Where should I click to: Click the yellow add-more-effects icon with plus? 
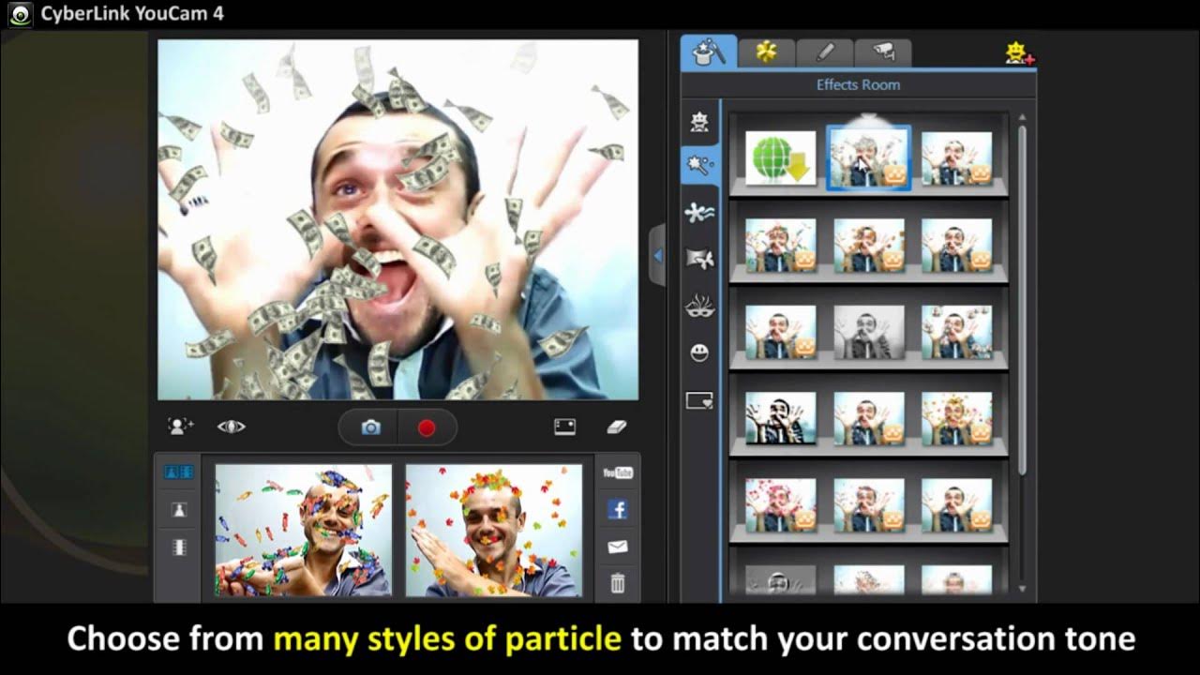[1019, 54]
